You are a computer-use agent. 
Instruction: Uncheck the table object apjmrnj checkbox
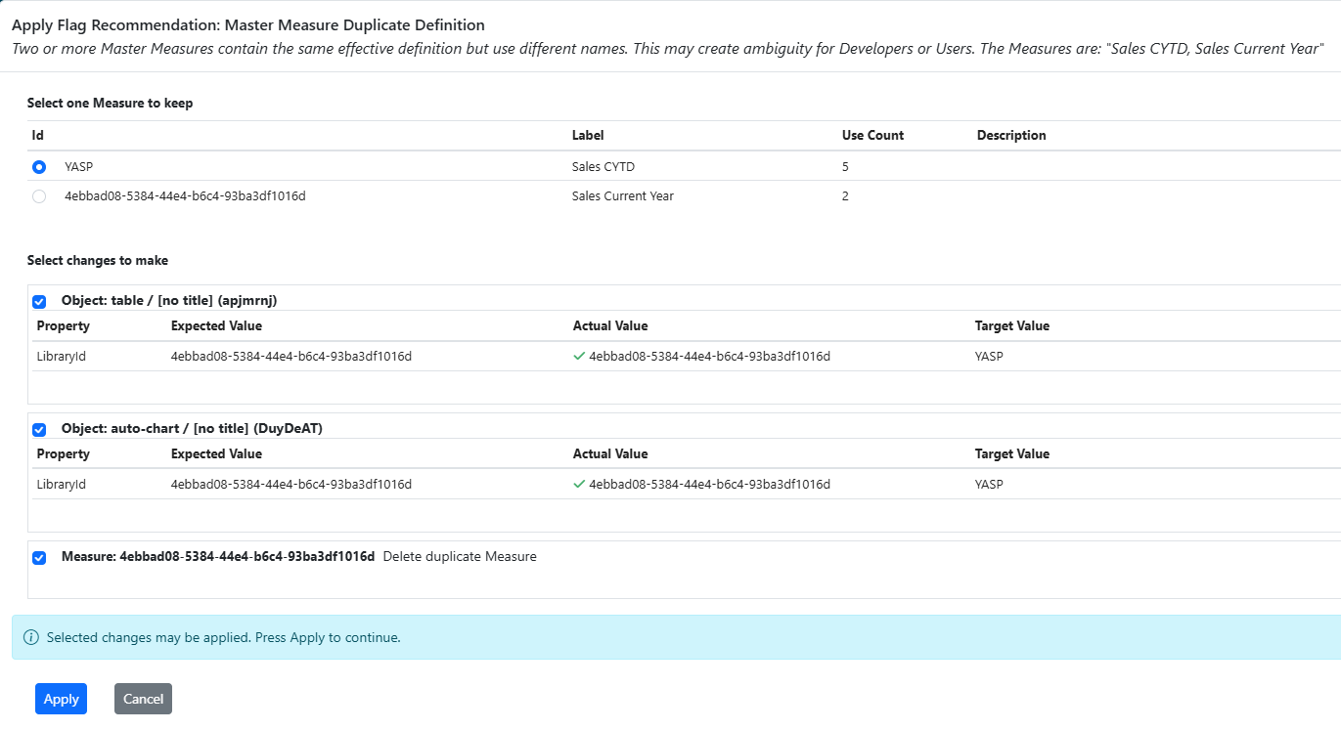coord(39,302)
